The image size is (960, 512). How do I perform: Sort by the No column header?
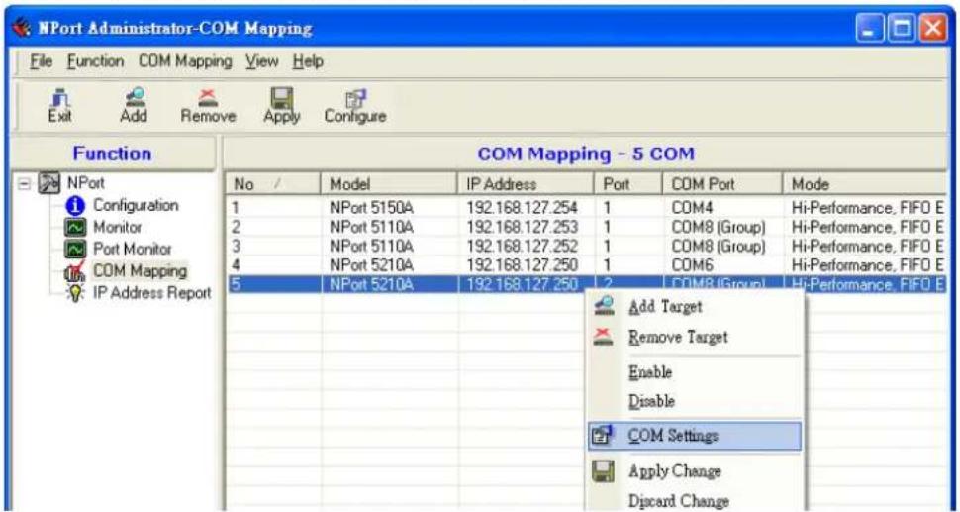click(x=273, y=184)
